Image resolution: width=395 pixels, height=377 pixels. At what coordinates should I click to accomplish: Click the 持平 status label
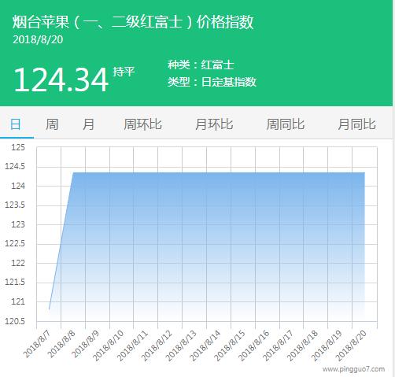click(x=124, y=72)
